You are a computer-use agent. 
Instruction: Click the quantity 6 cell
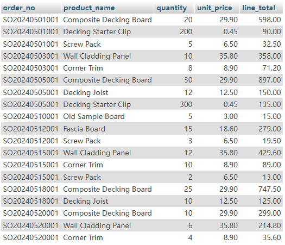coord(190,225)
